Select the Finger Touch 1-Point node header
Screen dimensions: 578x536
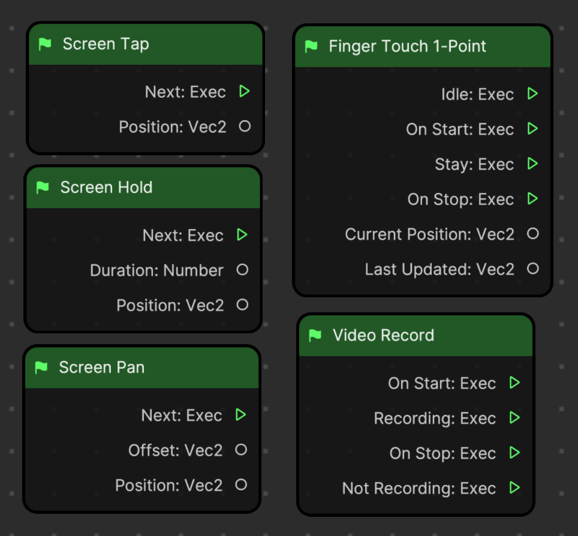423,46
